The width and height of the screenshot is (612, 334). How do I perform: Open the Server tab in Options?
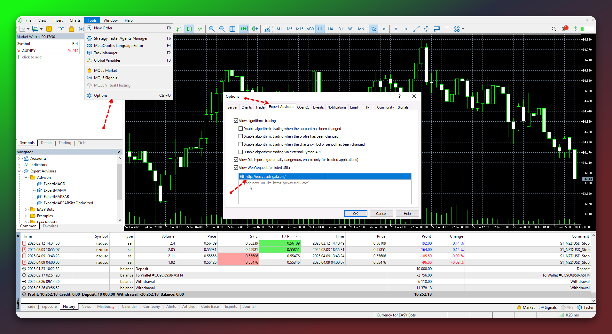click(232, 107)
